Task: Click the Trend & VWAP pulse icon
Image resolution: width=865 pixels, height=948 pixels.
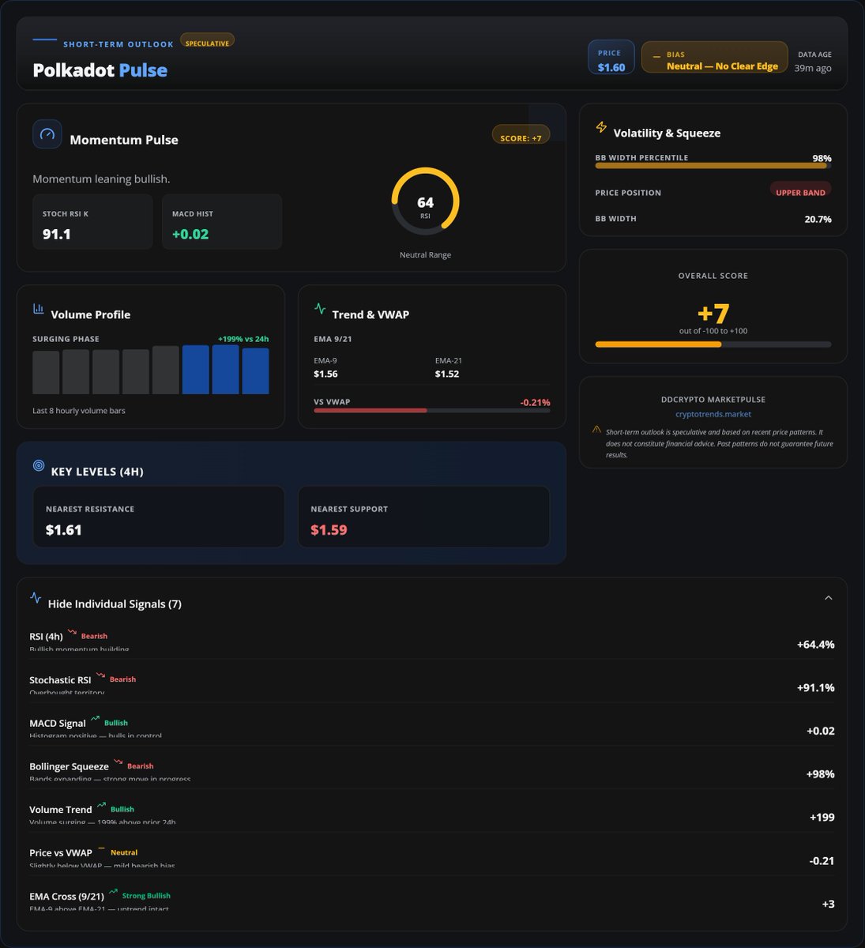Action: coord(320,309)
